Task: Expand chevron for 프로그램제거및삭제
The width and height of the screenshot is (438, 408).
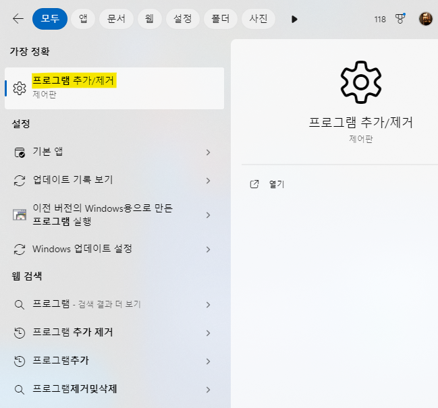Action: pyautogui.click(x=208, y=390)
